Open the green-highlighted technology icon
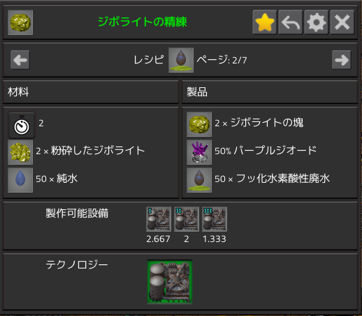The height and width of the screenshot is (316, 362). pyautogui.click(x=170, y=282)
